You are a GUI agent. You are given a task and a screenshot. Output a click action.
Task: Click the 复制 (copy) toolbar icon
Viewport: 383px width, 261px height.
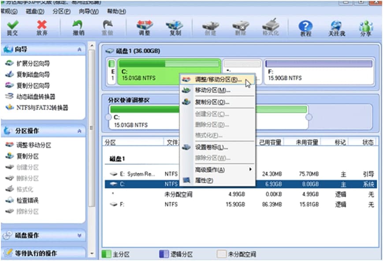[175, 28]
